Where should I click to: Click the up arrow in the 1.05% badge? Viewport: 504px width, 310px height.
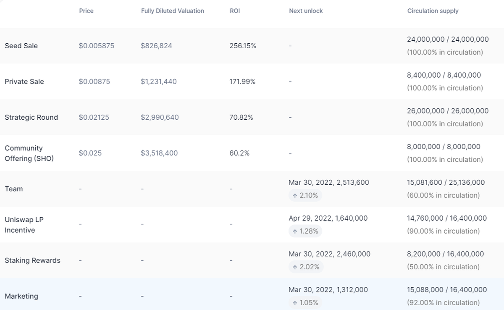pos(295,302)
